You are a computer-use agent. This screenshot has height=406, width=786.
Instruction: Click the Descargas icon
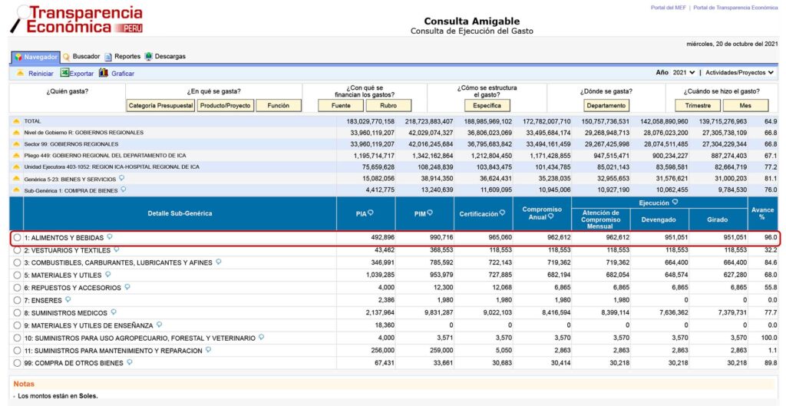pos(148,57)
